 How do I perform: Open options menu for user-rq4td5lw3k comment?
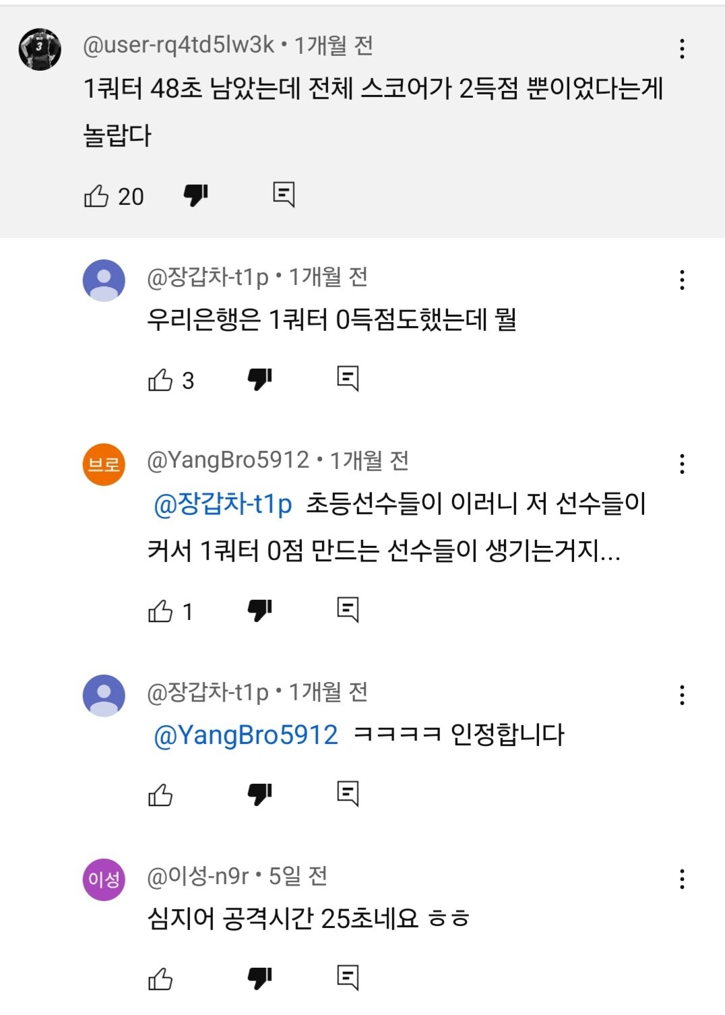tap(682, 49)
